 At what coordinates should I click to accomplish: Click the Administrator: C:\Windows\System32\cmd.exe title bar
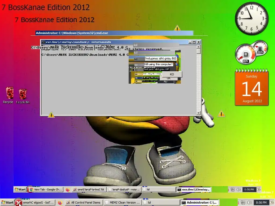coord(114,33)
